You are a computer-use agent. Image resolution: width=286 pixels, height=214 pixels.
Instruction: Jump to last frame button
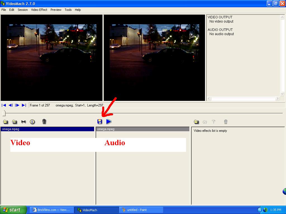pyautogui.click(x=24, y=105)
